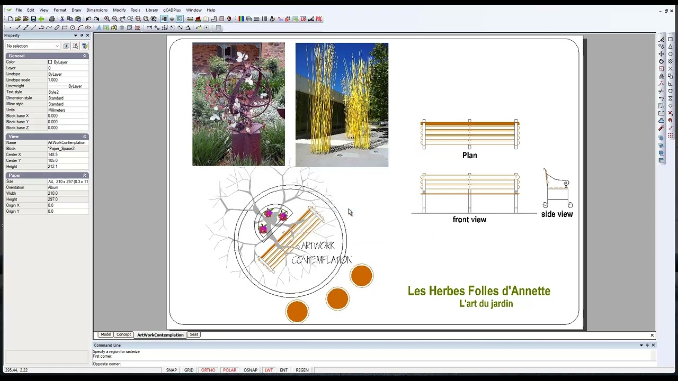The height and width of the screenshot is (381, 678).
Task: Click the Print icon
Action: pyautogui.click(x=52, y=19)
